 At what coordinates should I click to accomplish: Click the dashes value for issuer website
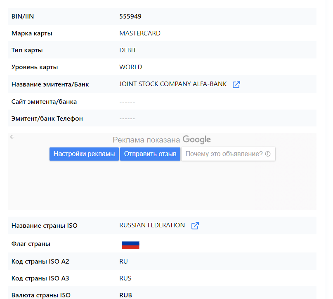[127, 102]
